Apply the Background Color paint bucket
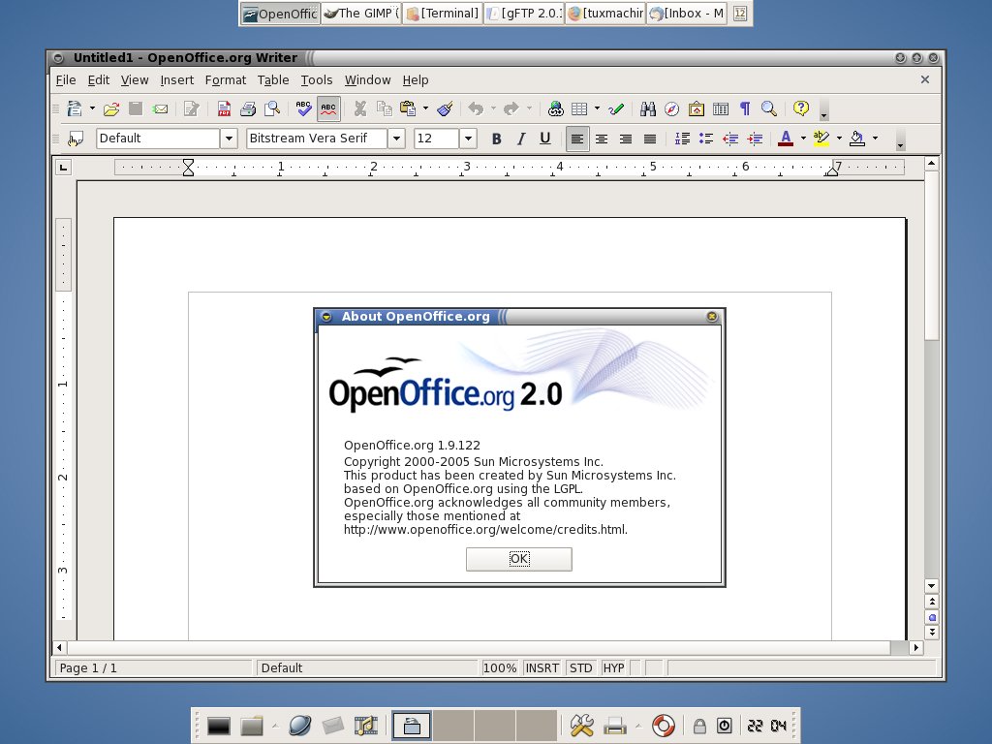The width and height of the screenshot is (992, 744). tap(857, 139)
